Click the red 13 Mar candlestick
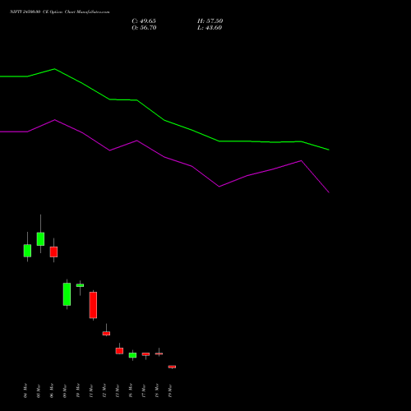 coord(119,351)
